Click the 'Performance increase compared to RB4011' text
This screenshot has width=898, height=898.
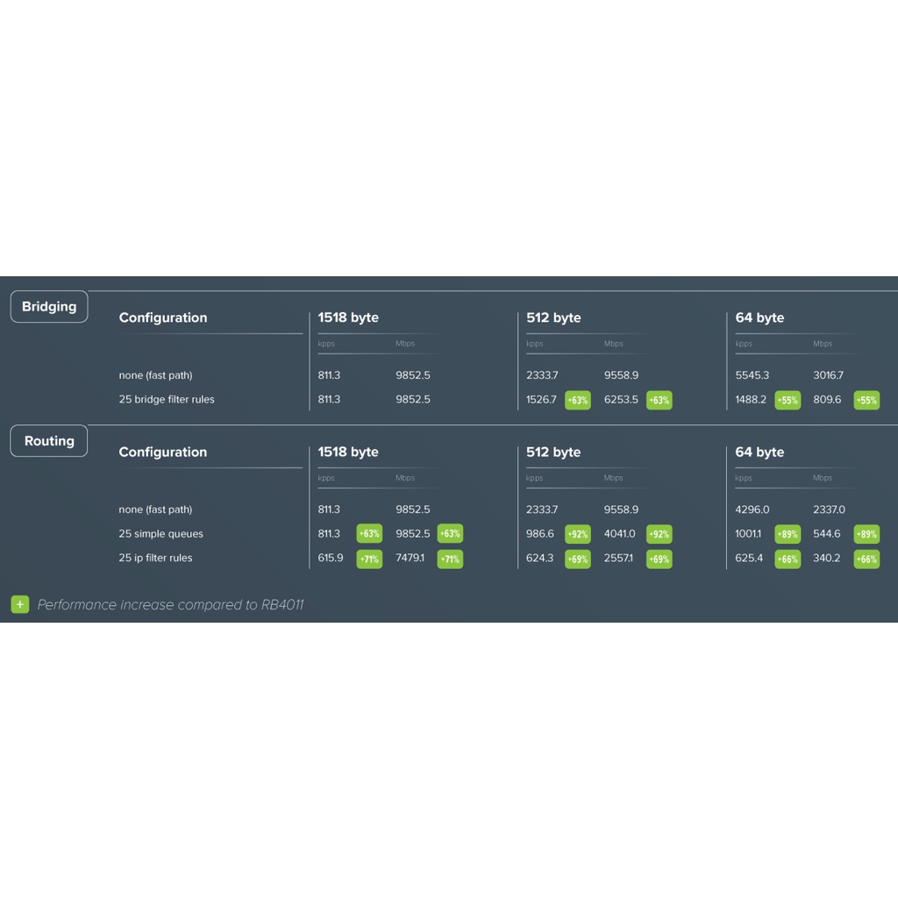click(x=170, y=604)
